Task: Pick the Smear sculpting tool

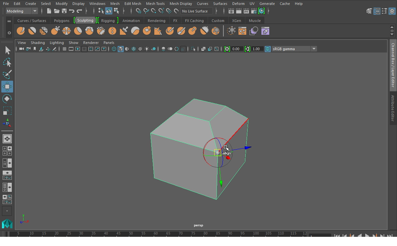Action: [x=181, y=31]
